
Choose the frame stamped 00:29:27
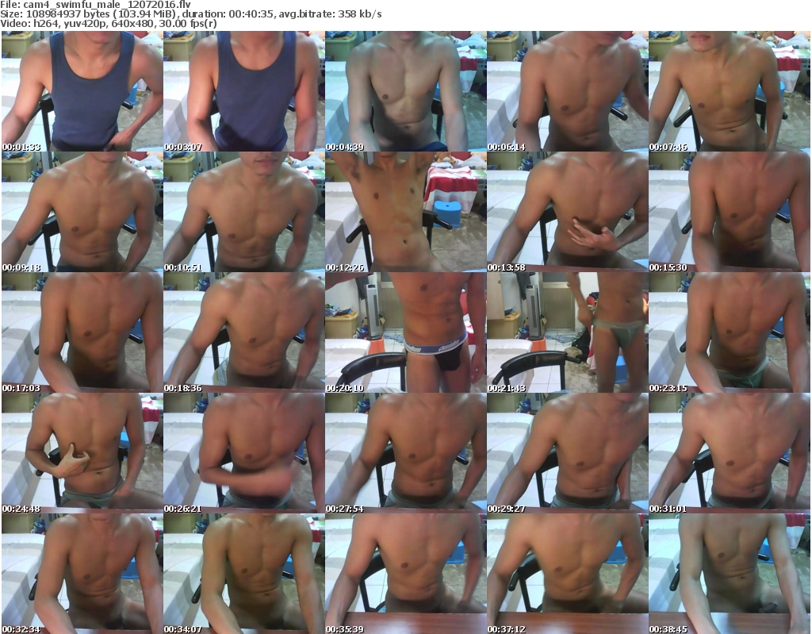pyautogui.click(x=568, y=453)
